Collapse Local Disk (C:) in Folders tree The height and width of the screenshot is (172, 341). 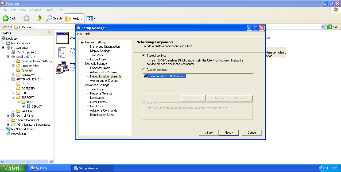8,57
